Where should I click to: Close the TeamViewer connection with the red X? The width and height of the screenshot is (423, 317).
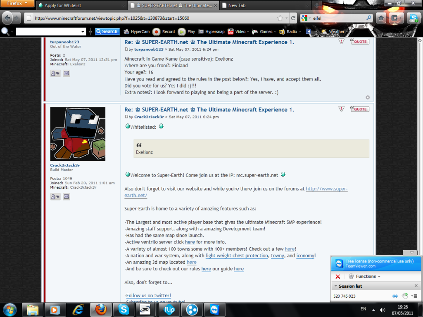[x=337, y=276]
